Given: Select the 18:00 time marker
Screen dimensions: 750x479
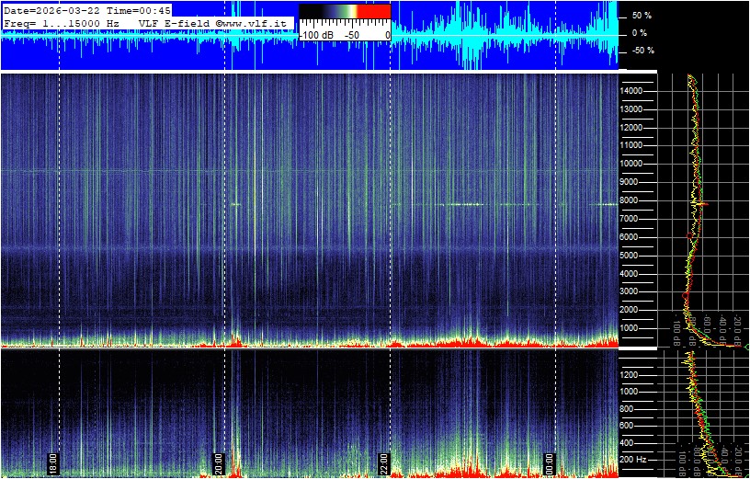Looking at the screenshot, I should pyautogui.click(x=52, y=463).
